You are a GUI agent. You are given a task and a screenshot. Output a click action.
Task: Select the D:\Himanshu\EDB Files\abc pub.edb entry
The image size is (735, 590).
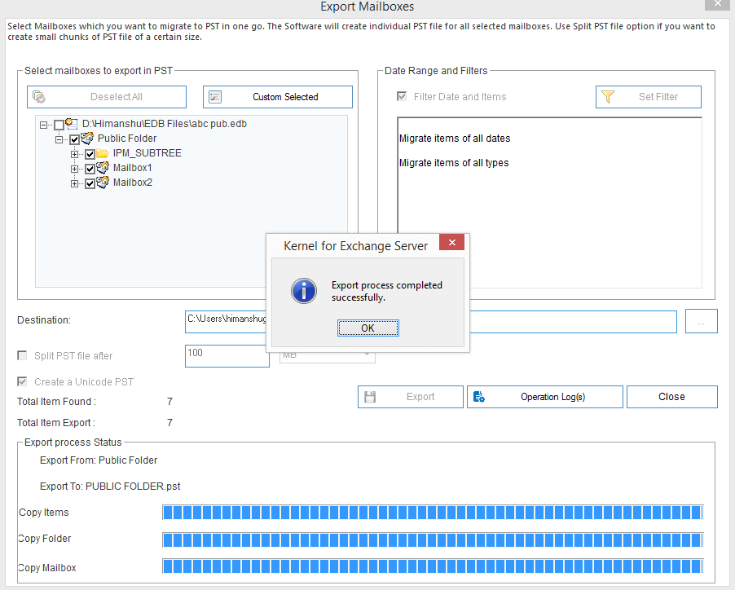coord(165,124)
